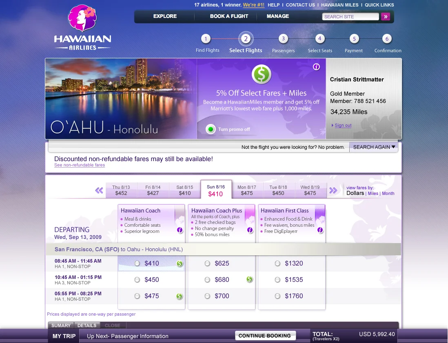Select $1320 First Class radio button
Viewport: 448px width, 343px height.
pyautogui.click(x=277, y=263)
